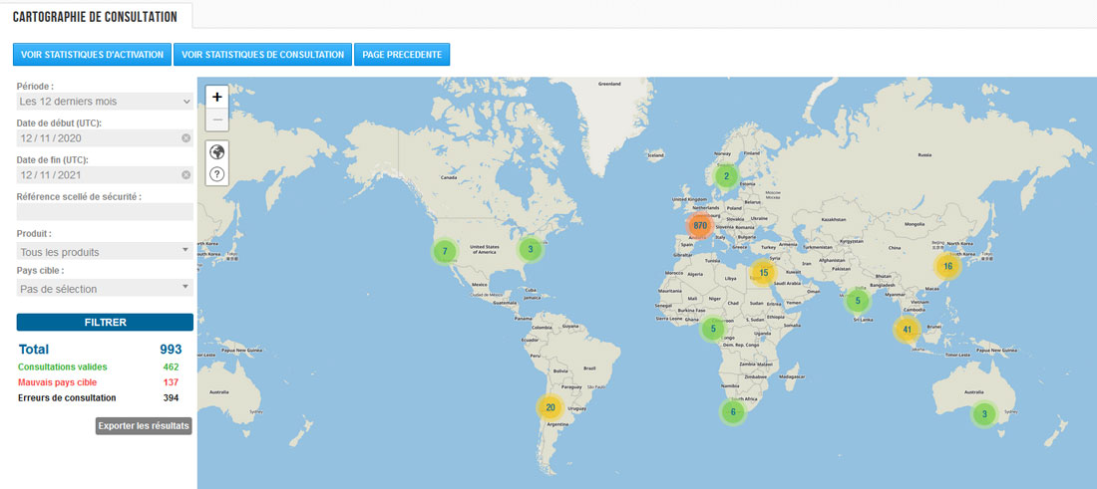
Task: Click the green 7 cluster in western USA
Action: (445, 251)
